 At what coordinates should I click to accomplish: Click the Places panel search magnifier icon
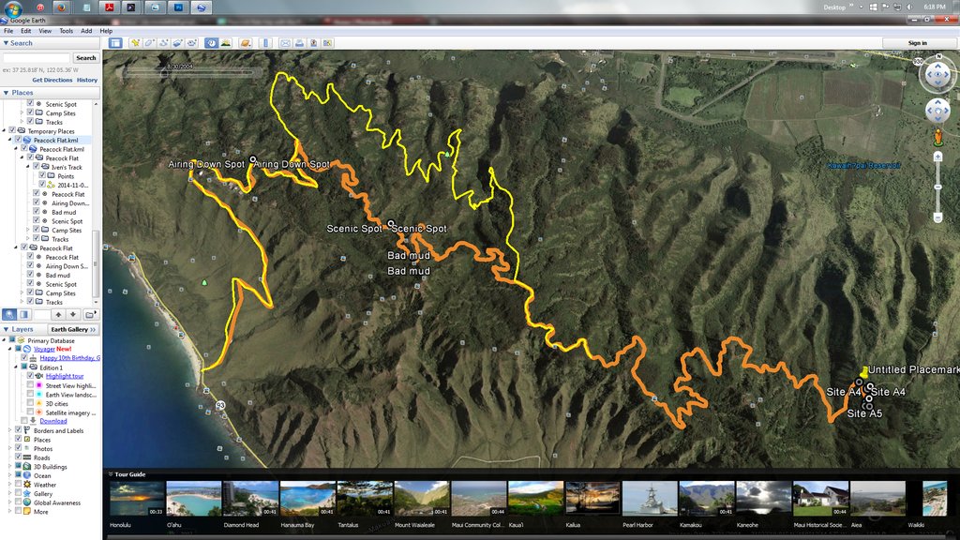(x=9, y=314)
